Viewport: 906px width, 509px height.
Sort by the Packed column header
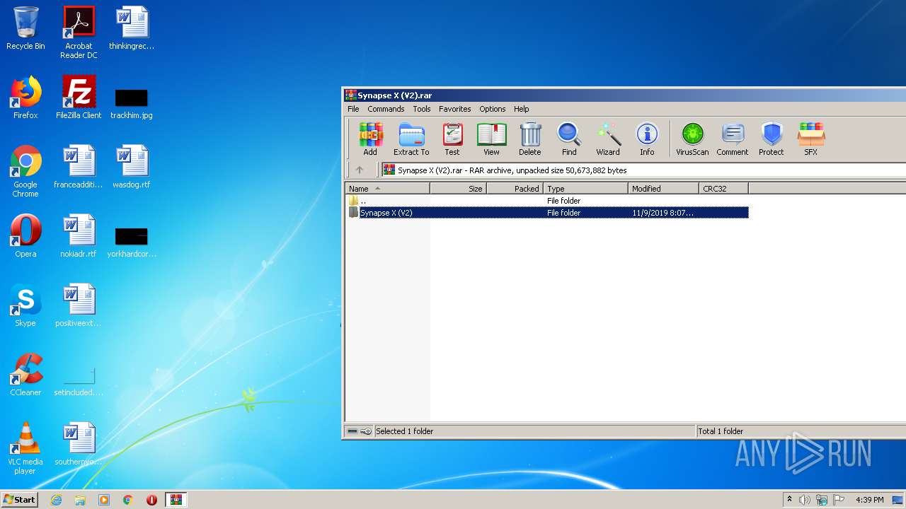click(515, 189)
